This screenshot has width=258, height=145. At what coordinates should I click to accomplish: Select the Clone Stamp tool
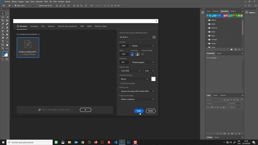click(x=7, y=27)
